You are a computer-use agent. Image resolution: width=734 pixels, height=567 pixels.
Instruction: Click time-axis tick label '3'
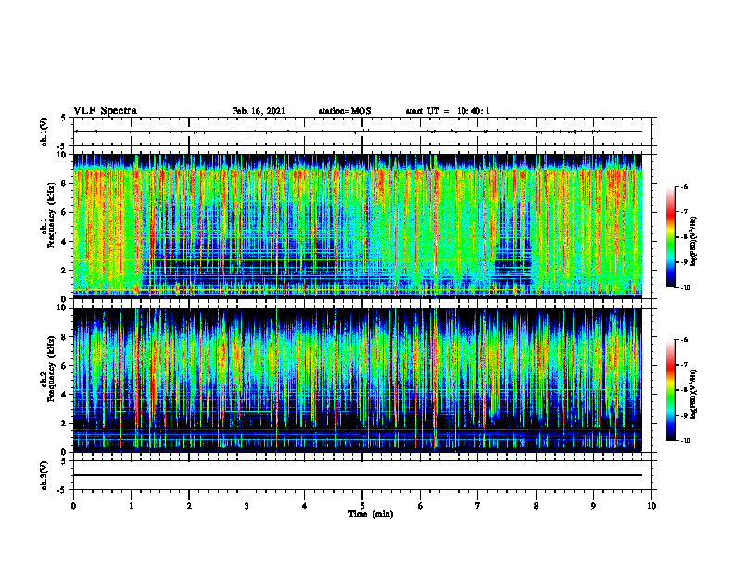247,506
